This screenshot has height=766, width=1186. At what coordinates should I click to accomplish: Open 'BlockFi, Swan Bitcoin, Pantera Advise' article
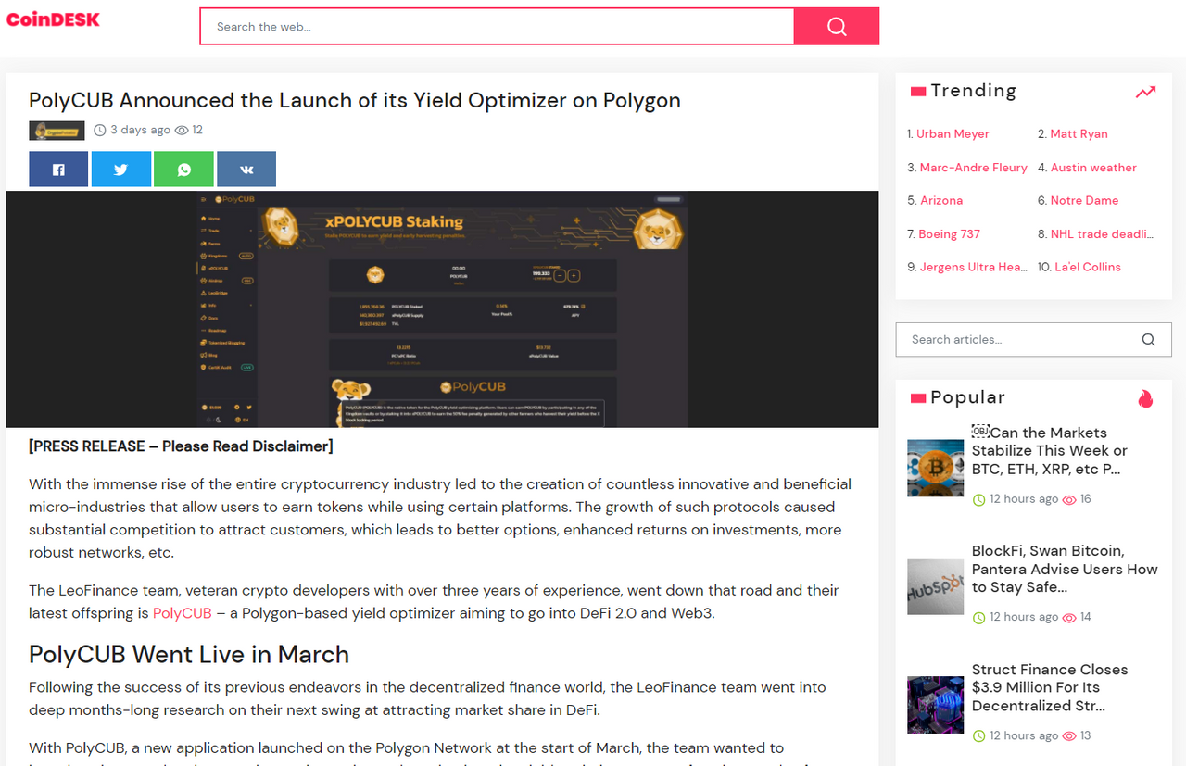[x=1065, y=569]
